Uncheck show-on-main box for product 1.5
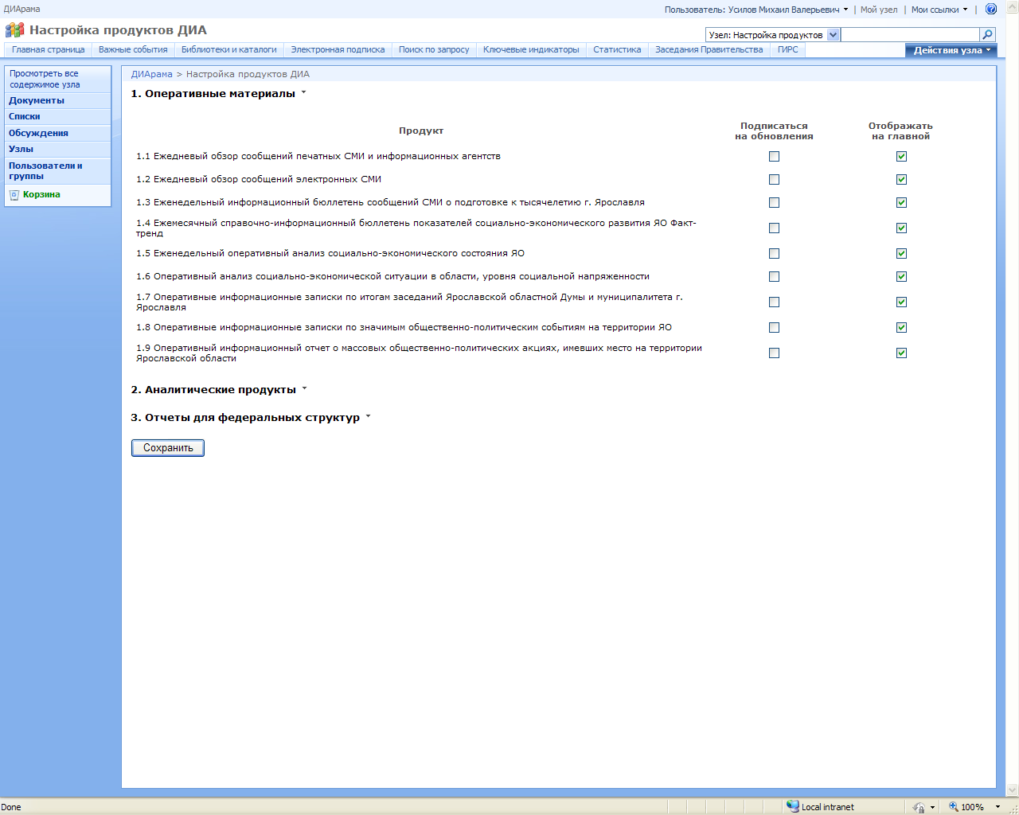The width and height of the screenshot is (1019, 815). click(901, 254)
